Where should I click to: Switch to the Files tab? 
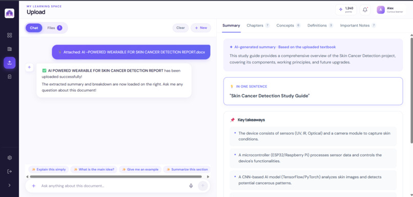point(54,28)
